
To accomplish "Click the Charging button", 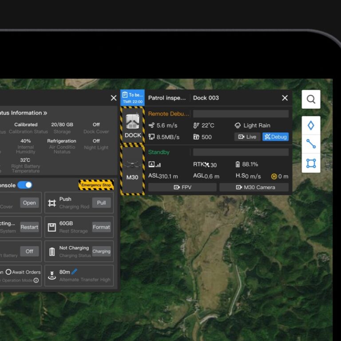I will click(x=101, y=251).
